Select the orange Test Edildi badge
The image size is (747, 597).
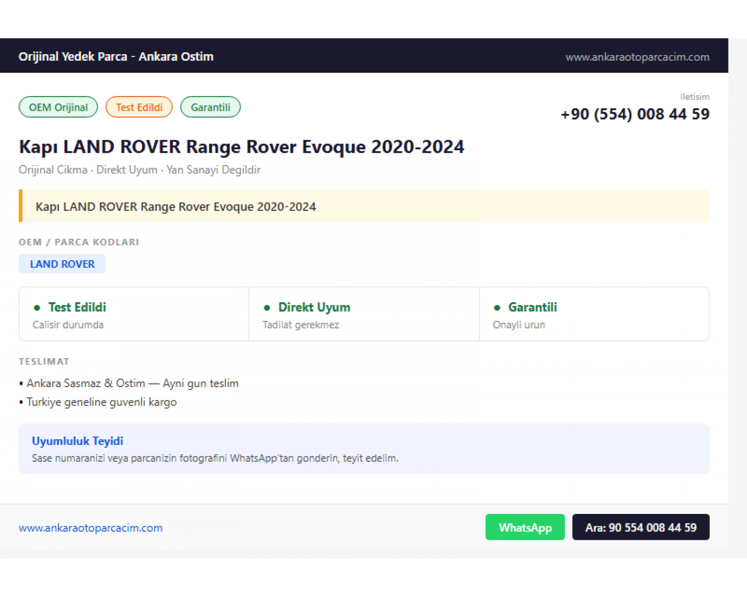click(139, 107)
